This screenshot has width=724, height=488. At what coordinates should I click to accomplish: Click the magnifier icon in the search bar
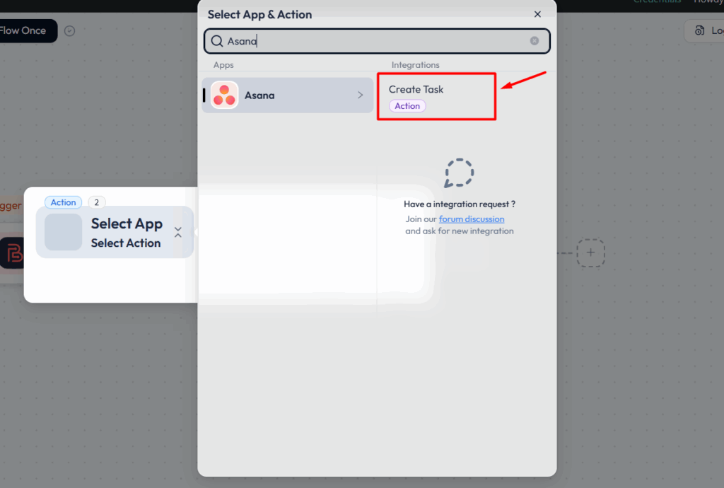coord(216,41)
